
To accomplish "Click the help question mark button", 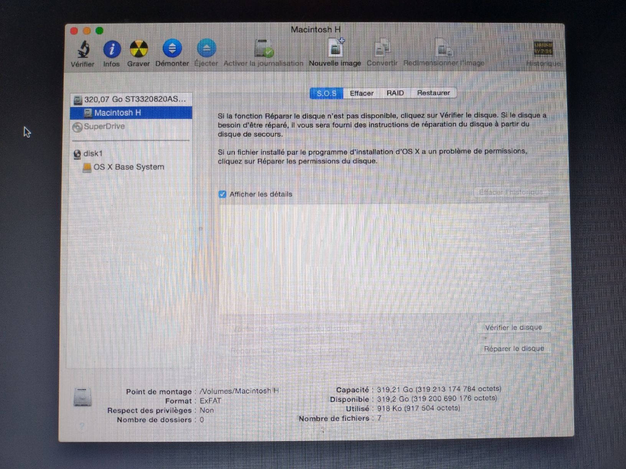I will (x=82, y=426).
